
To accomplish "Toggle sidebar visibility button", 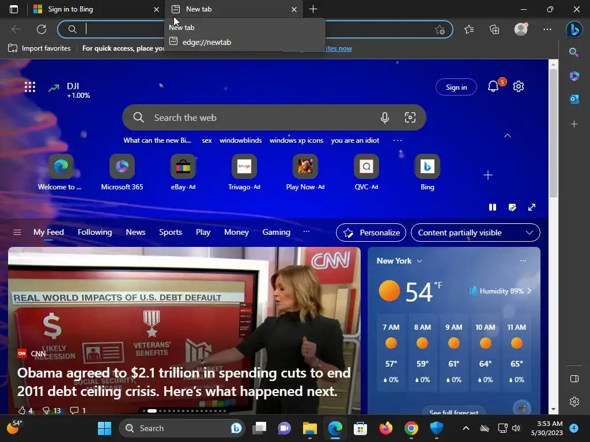I will point(574,379).
